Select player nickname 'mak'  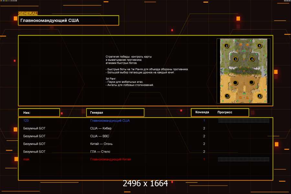click(x=26, y=159)
